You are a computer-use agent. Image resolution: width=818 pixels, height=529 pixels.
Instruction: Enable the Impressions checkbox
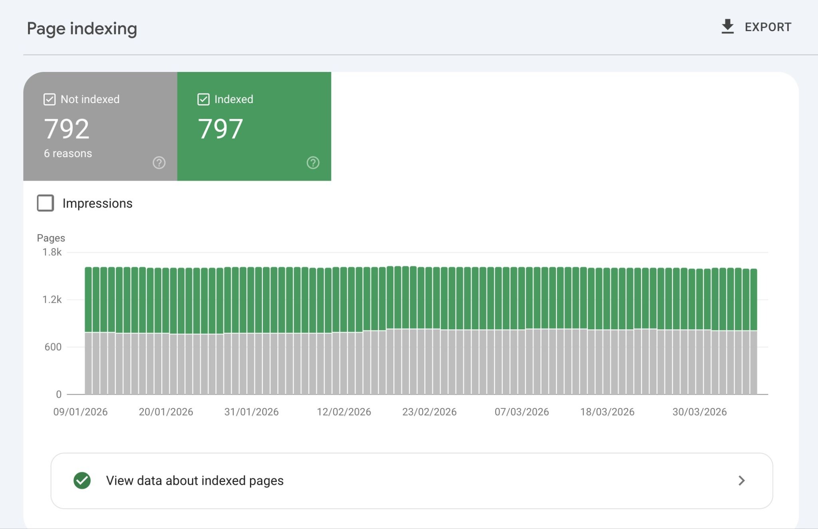[x=45, y=203]
